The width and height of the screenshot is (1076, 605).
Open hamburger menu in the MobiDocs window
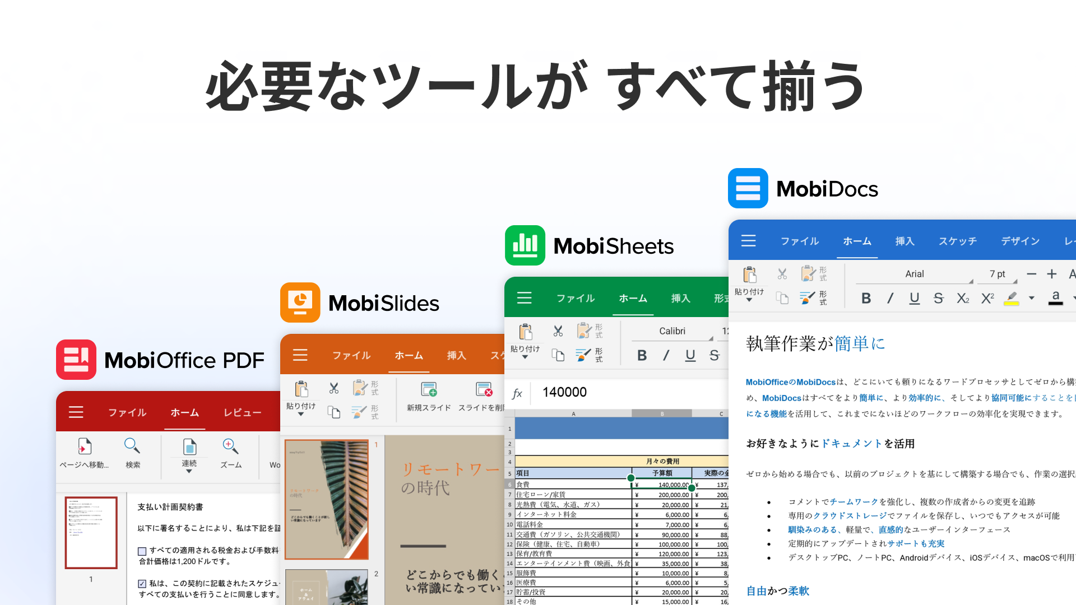(x=749, y=240)
